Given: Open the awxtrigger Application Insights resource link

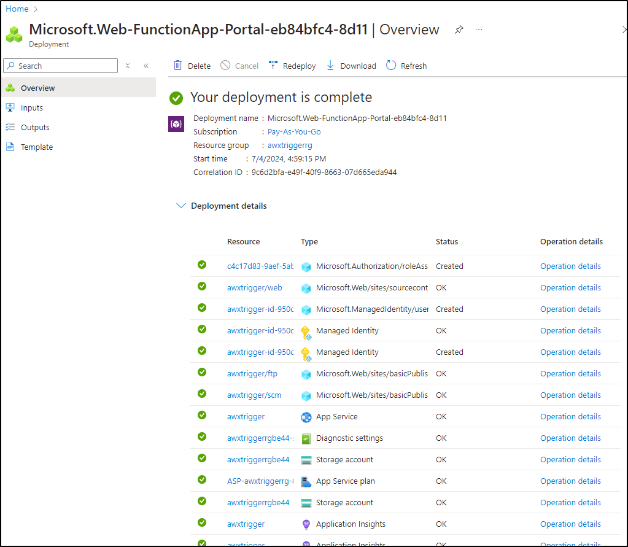Looking at the screenshot, I should point(246,524).
